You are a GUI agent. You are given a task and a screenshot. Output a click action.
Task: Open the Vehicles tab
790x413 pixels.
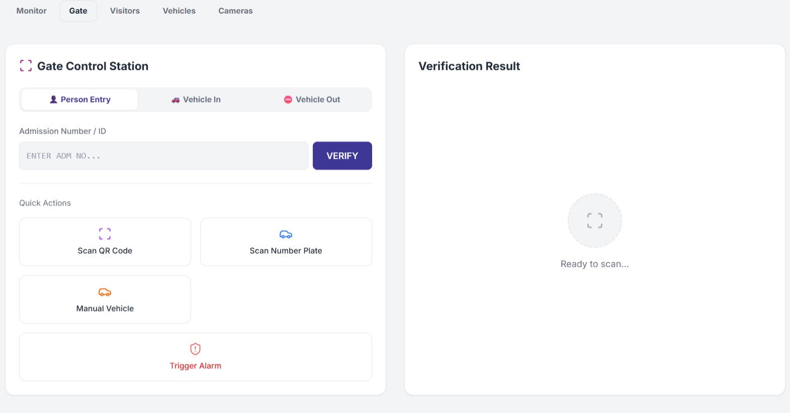click(x=179, y=11)
